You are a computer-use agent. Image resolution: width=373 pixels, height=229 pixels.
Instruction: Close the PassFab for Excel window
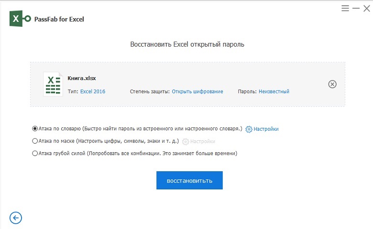pos(366,8)
